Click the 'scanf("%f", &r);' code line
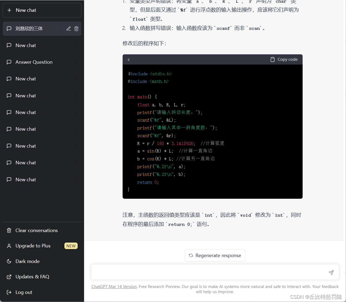The image size is (346, 302). click(157, 136)
